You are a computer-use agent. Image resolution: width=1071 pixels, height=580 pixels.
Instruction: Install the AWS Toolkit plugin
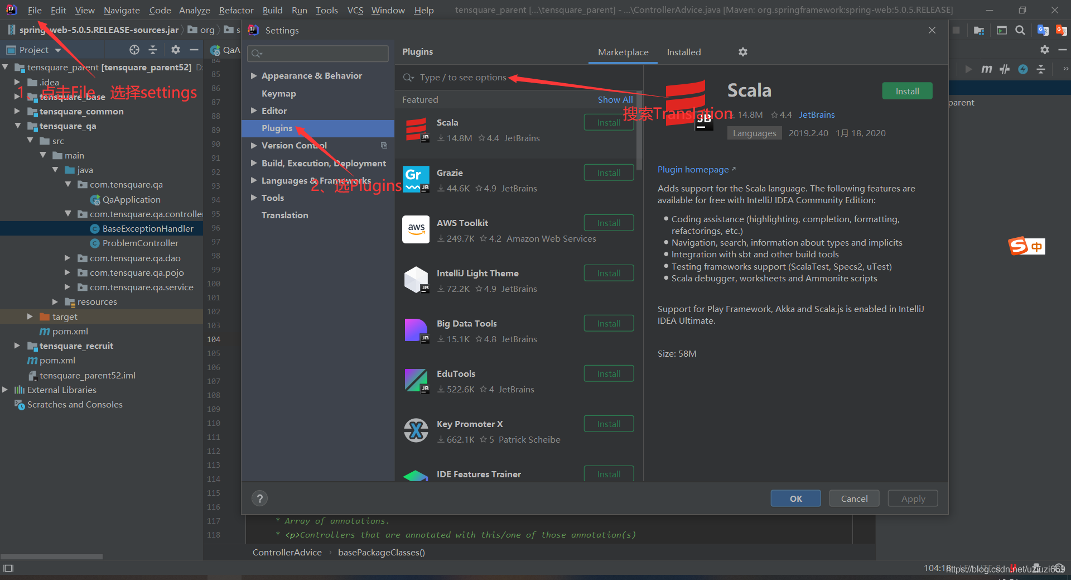click(x=609, y=223)
